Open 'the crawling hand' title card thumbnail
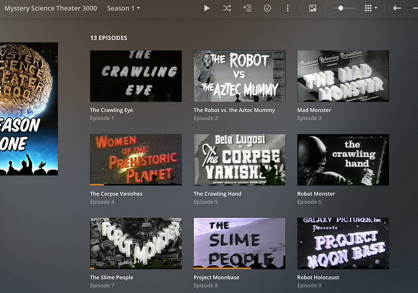 [343, 160]
